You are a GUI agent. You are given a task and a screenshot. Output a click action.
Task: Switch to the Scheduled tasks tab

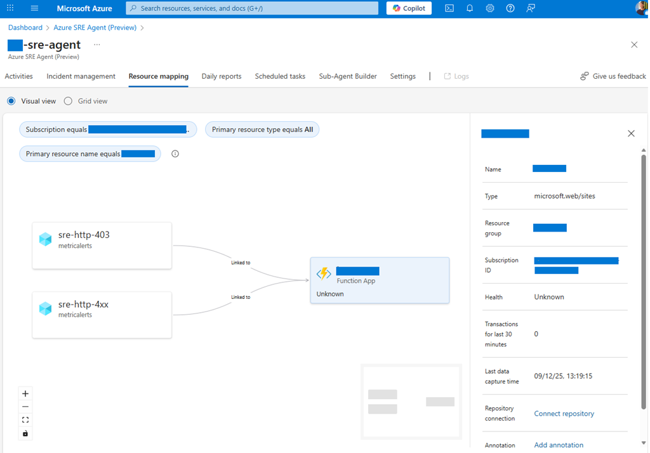coord(280,76)
